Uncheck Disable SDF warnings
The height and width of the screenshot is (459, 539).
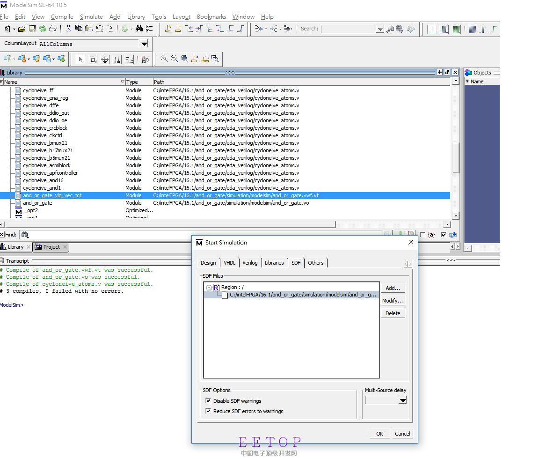[x=208, y=401]
